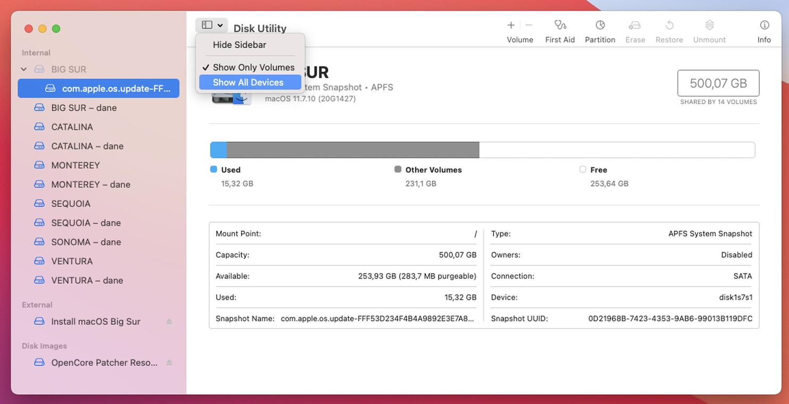Click the Unmount toolbar icon
789x404 pixels.
tap(709, 25)
